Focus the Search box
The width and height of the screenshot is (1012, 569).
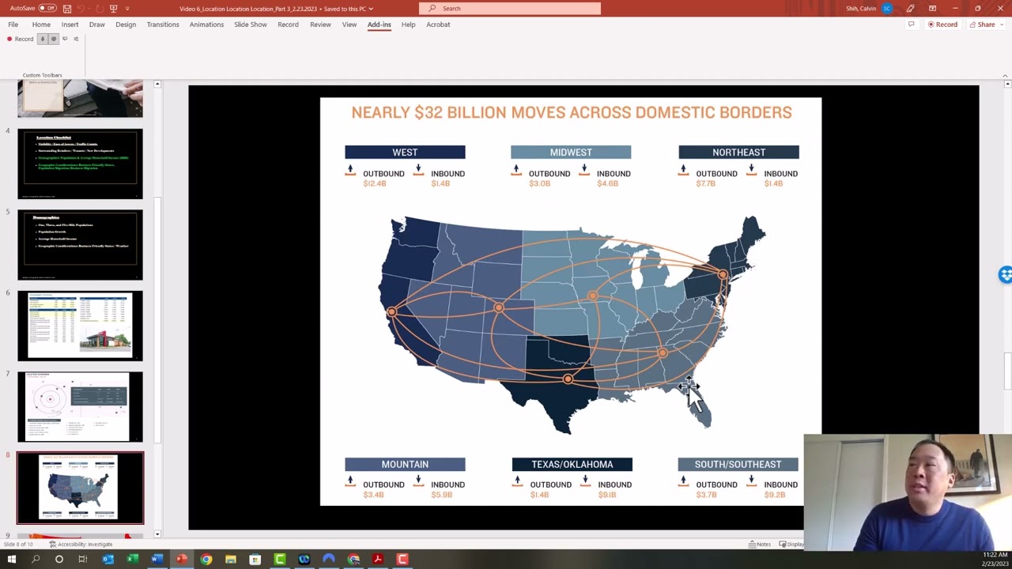(510, 8)
